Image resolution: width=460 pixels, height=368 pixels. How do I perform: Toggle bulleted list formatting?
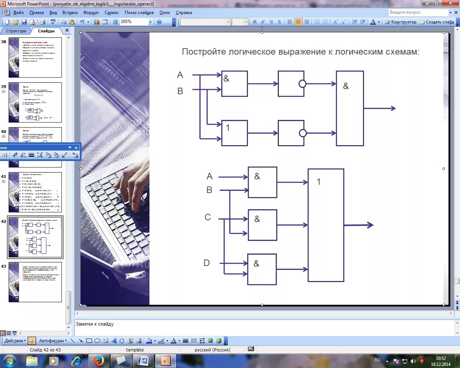(x=325, y=22)
